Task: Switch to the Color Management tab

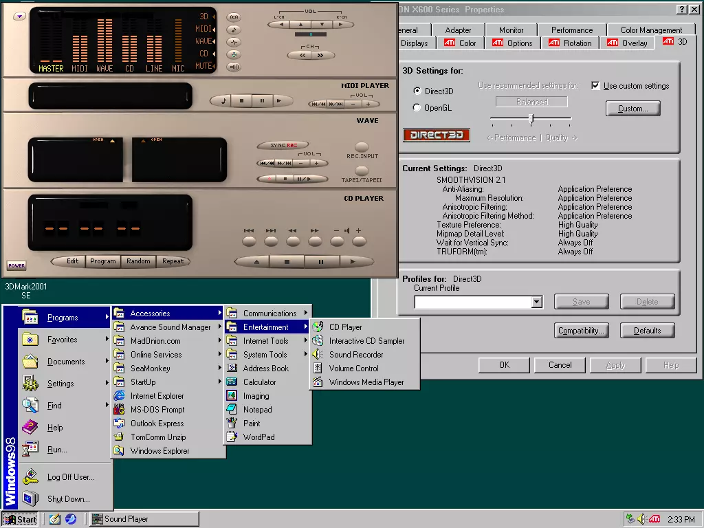Action: 651,30
